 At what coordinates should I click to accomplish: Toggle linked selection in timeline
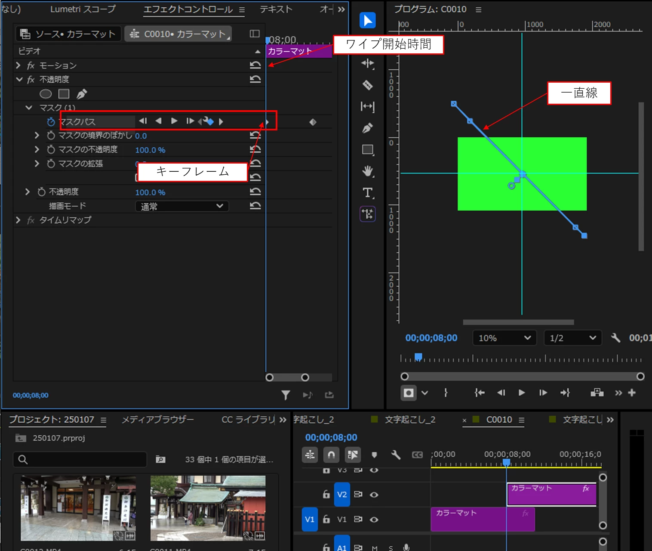(353, 455)
